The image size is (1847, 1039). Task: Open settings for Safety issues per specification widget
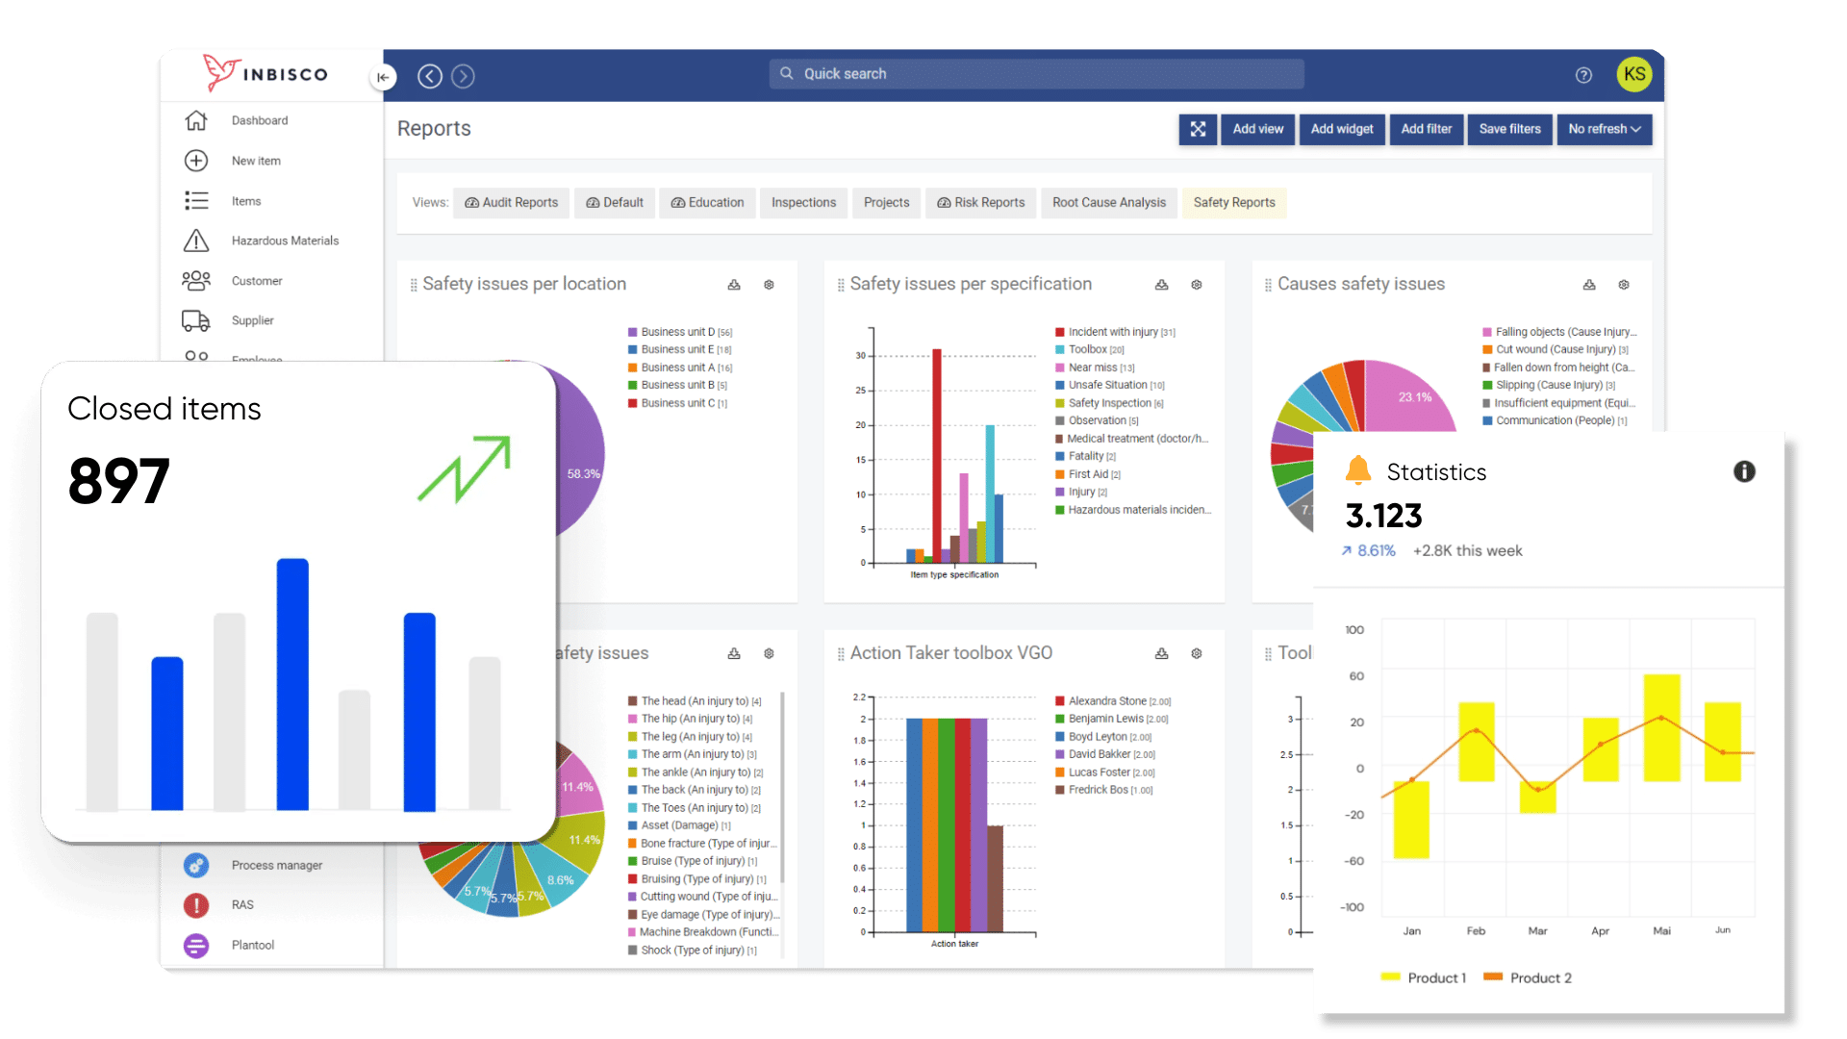tap(1196, 285)
